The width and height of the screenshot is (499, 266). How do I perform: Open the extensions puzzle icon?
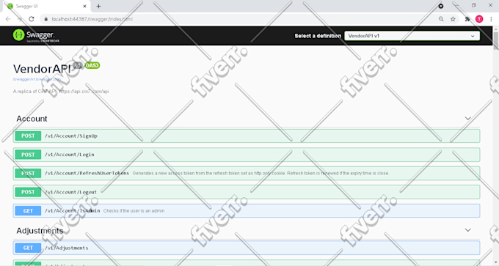coord(467,19)
